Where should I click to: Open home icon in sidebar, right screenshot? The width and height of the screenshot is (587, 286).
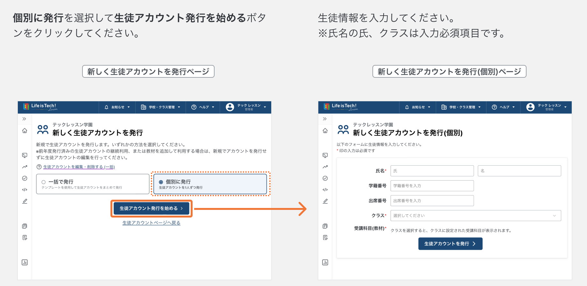(325, 131)
